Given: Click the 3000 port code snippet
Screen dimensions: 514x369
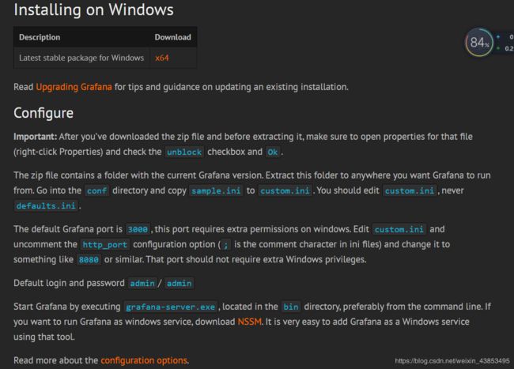Looking at the screenshot, I should tap(138, 229).
